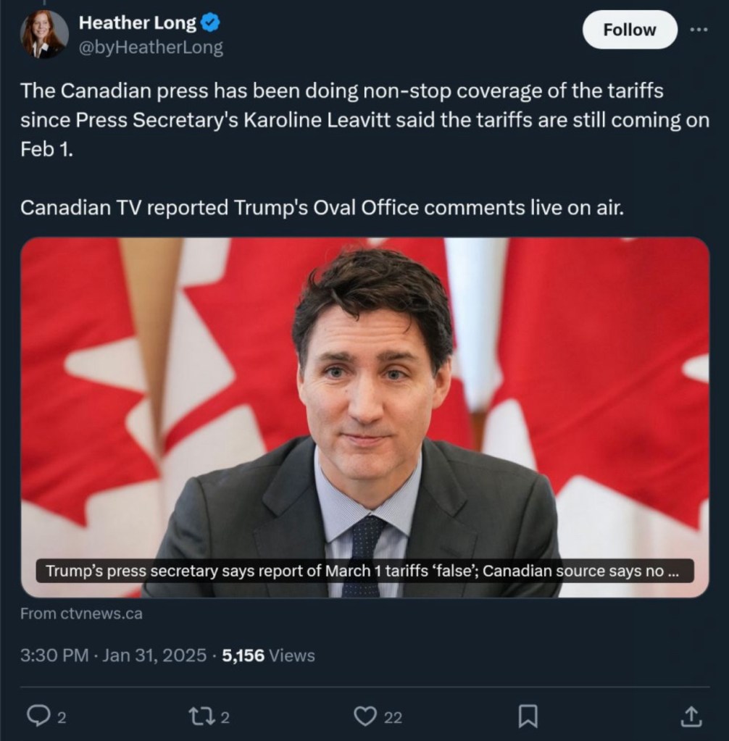
Task: Click the Heather Long display name
Action: coord(137,23)
